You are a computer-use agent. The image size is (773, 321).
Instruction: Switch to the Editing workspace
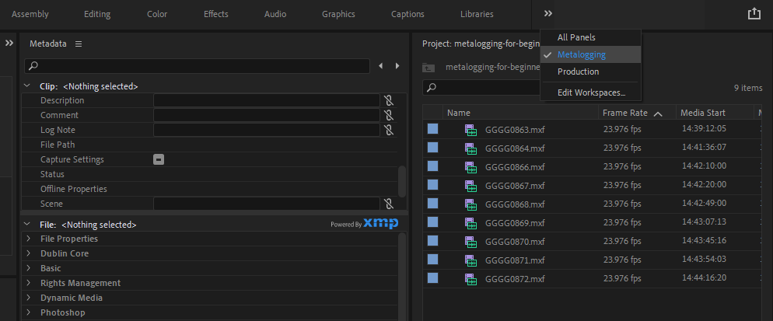point(97,14)
